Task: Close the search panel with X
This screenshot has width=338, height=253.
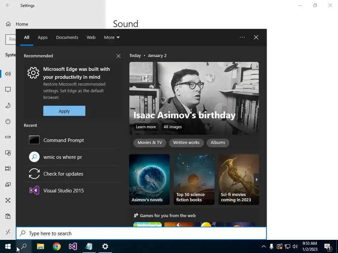Action: pos(256,37)
